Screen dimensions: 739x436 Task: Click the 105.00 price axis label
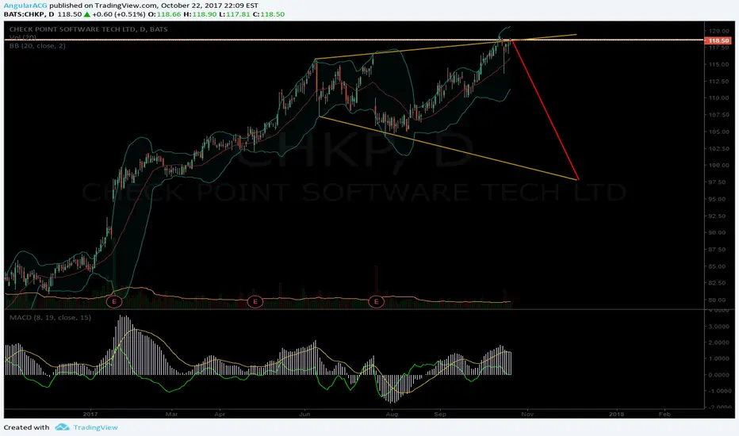click(718, 132)
